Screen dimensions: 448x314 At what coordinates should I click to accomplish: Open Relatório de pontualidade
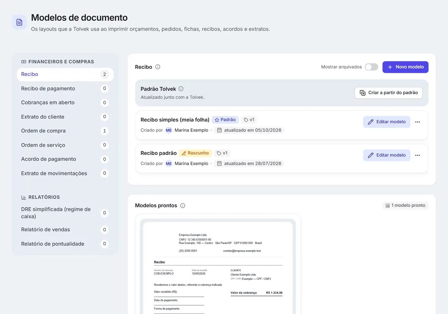point(65,244)
